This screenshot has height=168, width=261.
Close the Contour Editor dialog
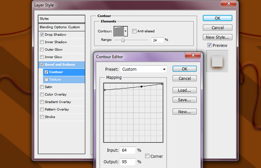193,55
